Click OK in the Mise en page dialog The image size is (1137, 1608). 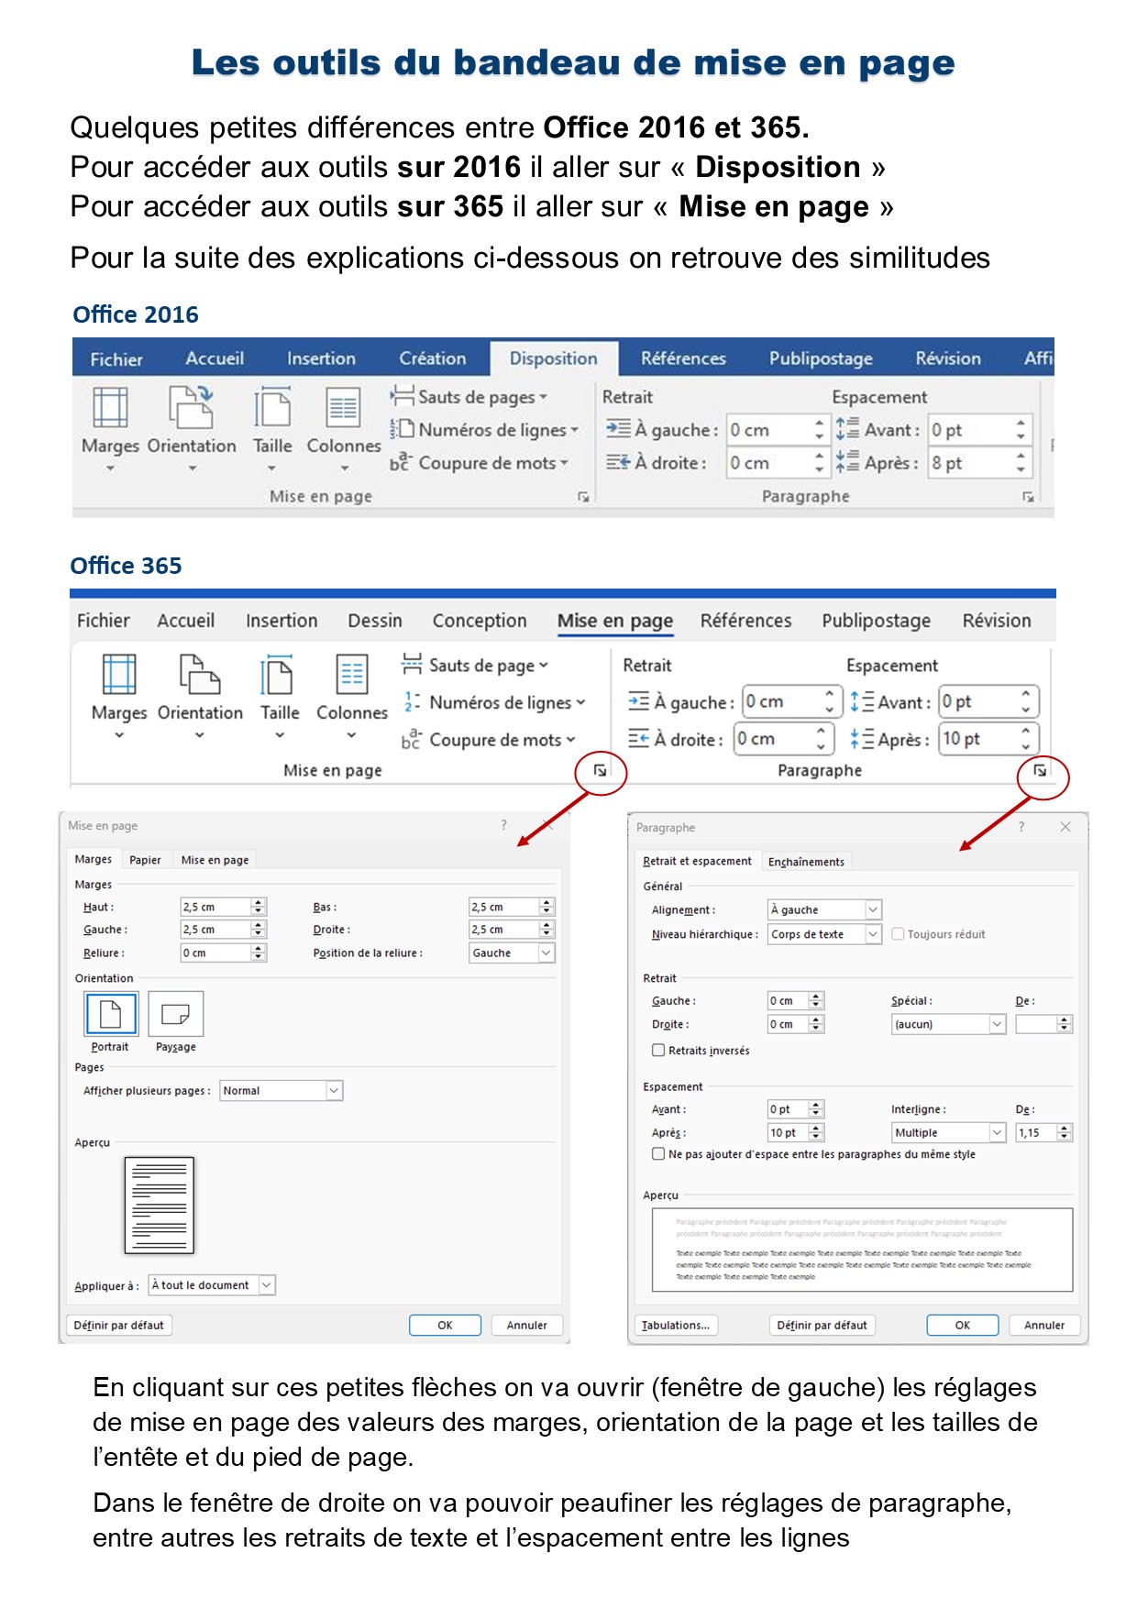[445, 1325]
